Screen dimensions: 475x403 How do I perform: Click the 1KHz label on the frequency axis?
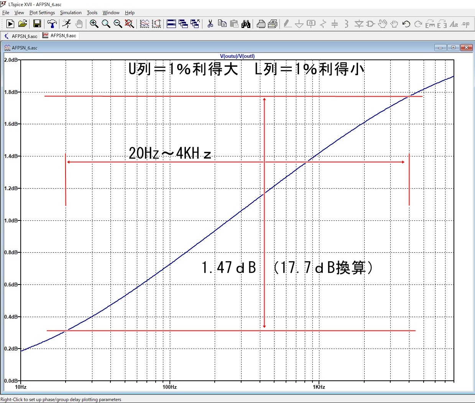319,387
